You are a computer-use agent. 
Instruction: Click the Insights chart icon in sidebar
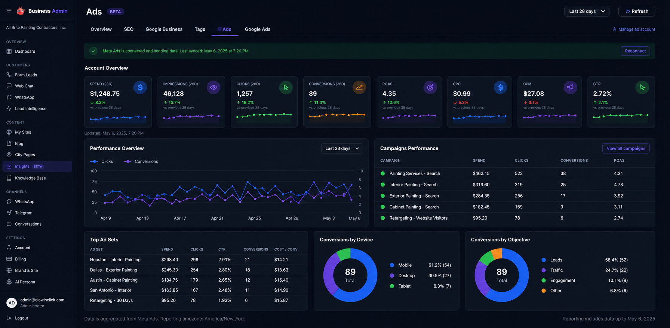coord(9,166)
